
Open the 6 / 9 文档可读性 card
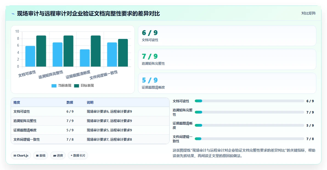tap(227, 36)
